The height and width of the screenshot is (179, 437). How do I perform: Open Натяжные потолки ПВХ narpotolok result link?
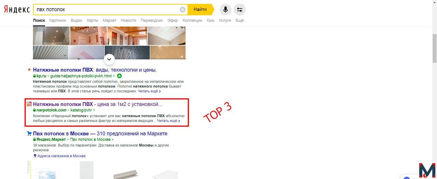tap(98, 104)
